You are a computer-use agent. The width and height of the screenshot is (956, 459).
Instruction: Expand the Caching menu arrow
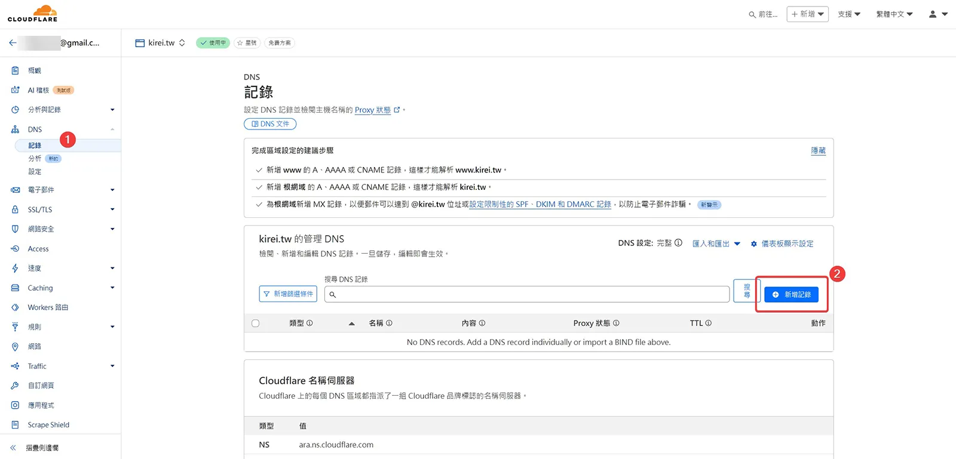click(x=112, y=288)
